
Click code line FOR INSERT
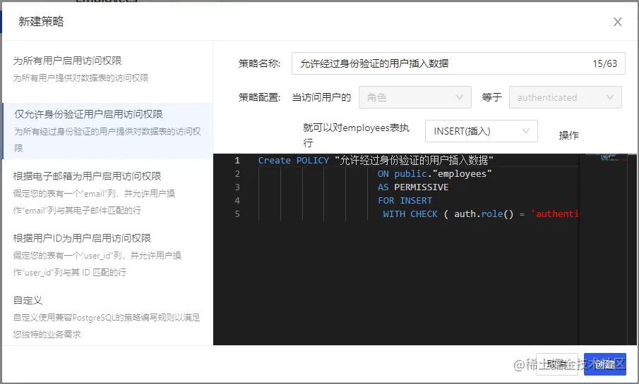pyautogui.click(x=405, y=201)
